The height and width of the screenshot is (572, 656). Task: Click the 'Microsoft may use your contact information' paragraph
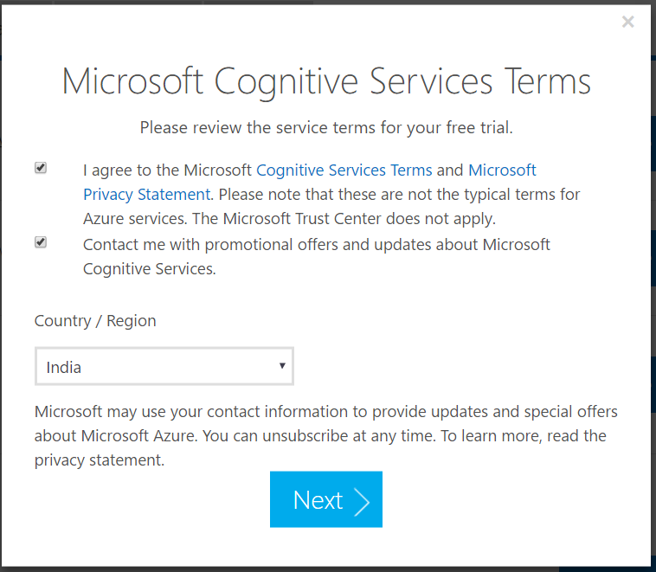(x=326, y=435)
